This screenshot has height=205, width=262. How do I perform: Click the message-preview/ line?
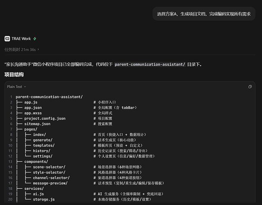(x=50, y=183)
